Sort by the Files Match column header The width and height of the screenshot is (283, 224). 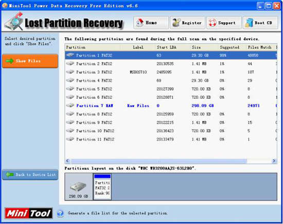[260, 47]
